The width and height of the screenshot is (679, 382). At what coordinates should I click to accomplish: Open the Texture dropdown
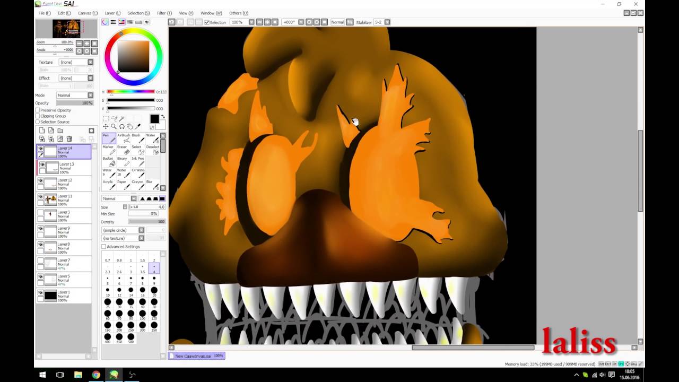click(x=76, y=62)
